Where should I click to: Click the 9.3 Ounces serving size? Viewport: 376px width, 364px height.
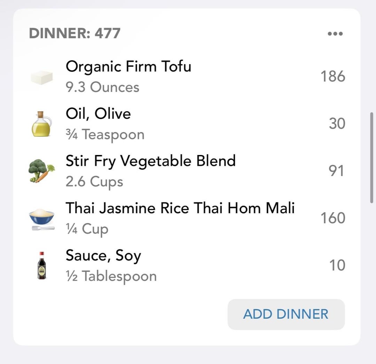102,87
